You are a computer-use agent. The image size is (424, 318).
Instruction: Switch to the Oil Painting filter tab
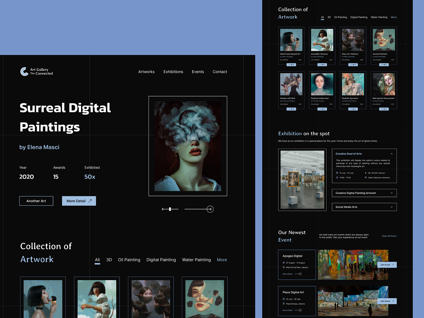[129, 260]
